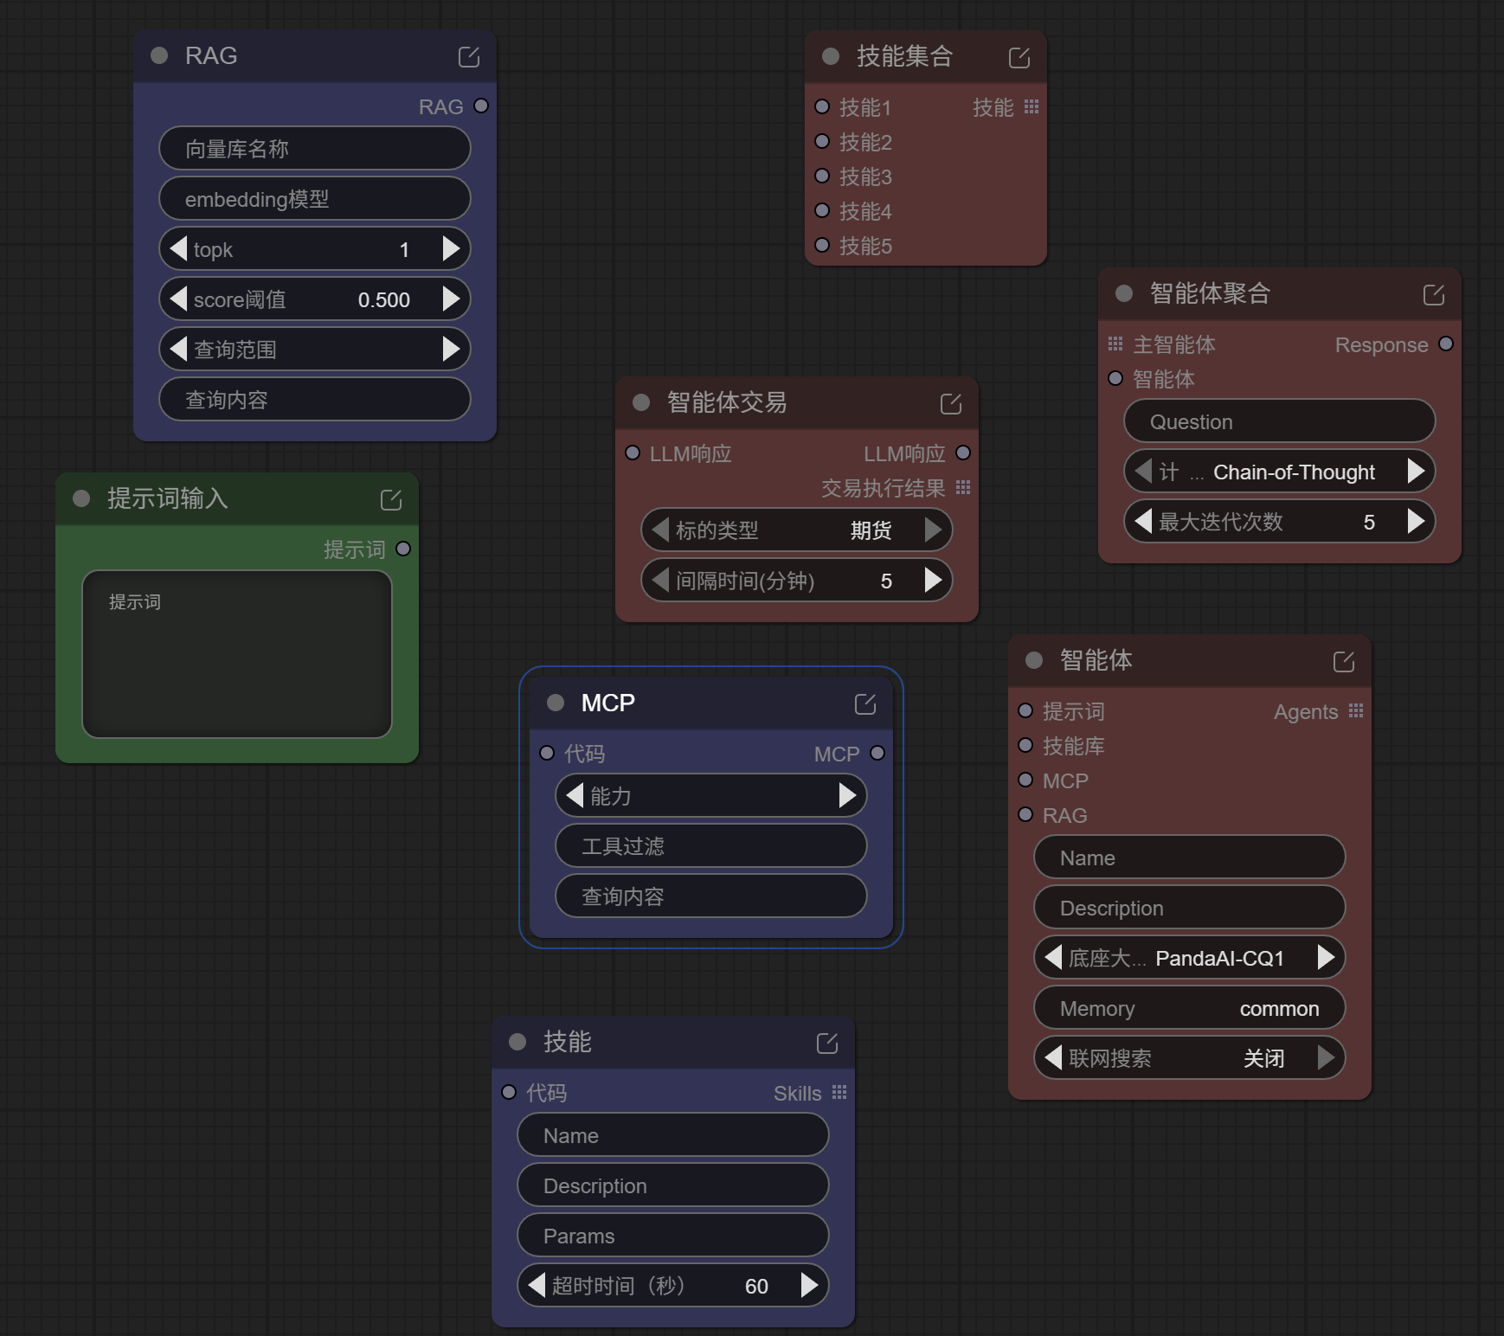Click edit icon on 智能体聚合 node
This screenshot has width=1504, height=1336.
click(1433, 295)
